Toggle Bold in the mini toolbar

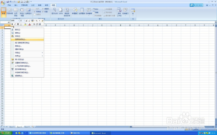coord(12,24)
